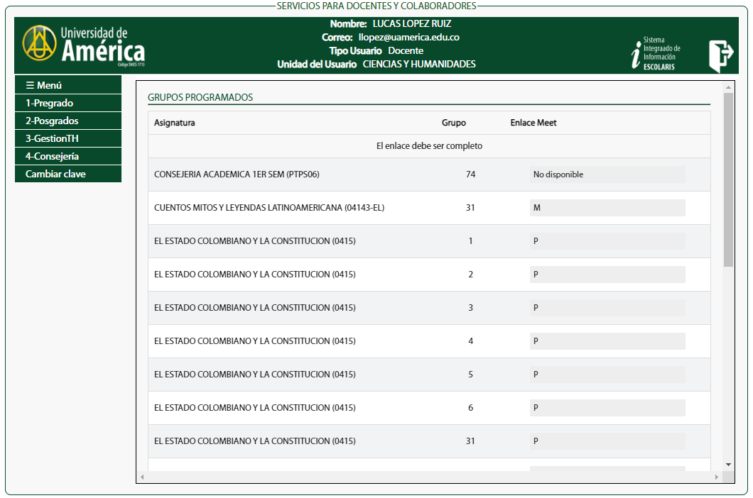The width and height of the screenshot is (753, 498).
Task: Click Meet link field for ESTADO COLOMBIANO group 2
Action: [x=607, y=275]
